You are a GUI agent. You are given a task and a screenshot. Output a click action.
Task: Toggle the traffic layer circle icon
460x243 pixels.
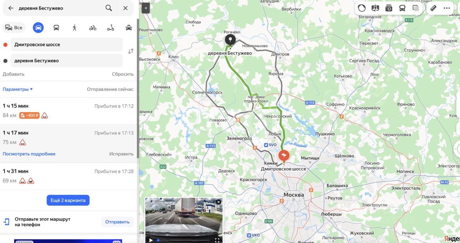[362, 8]
